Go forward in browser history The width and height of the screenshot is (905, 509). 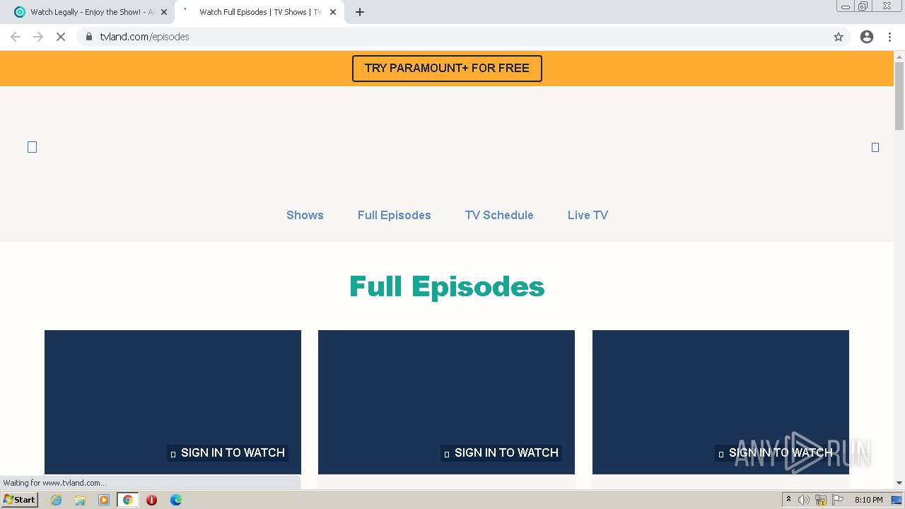(38, 37)
